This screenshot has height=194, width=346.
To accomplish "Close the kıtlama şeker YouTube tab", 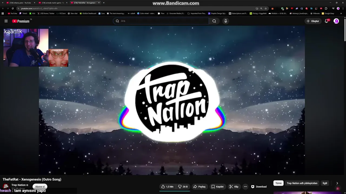I will click(35, 3).
